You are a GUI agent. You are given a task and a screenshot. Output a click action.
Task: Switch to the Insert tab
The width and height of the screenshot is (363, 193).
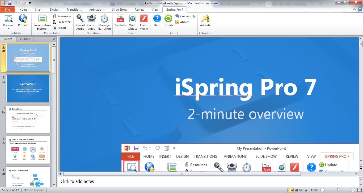pyautogui.click(x=39, y=10)
